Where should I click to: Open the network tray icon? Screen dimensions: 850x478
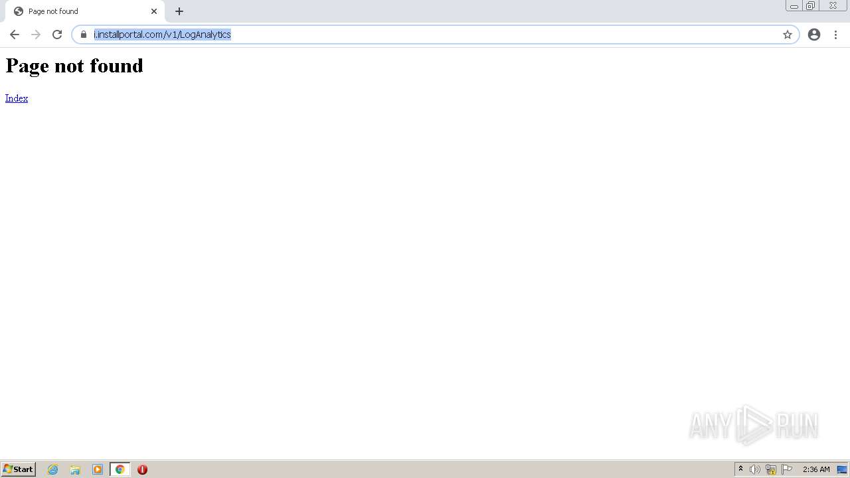point(771,469)
